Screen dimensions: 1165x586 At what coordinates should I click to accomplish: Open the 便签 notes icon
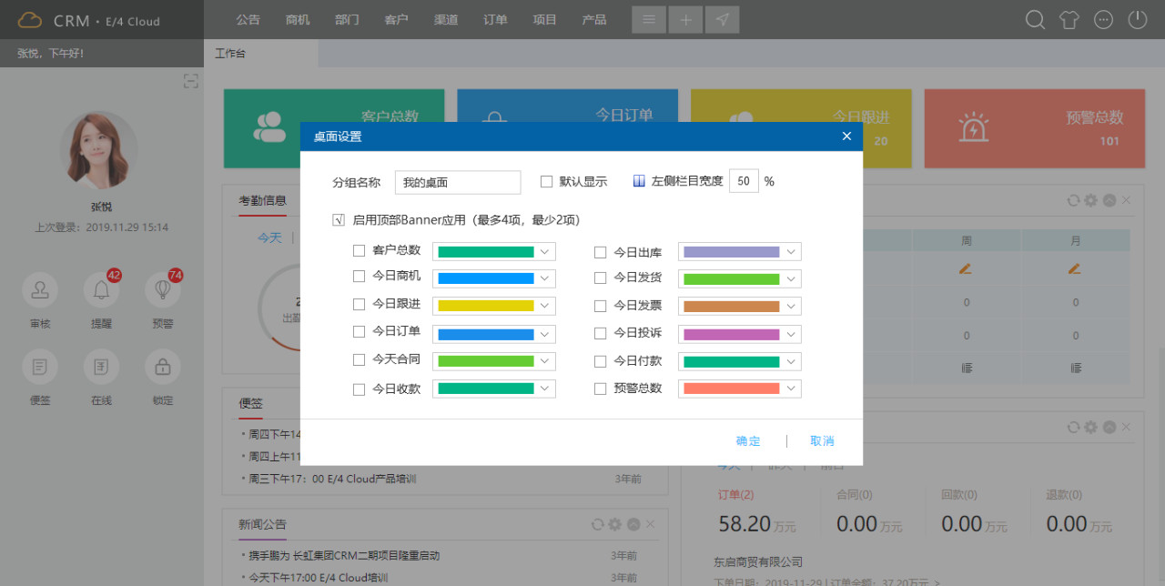(x=40, y=368)
